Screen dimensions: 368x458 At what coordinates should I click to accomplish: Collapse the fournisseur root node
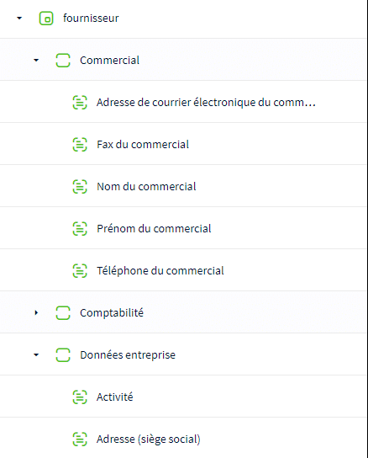click(x=19, y=19)
